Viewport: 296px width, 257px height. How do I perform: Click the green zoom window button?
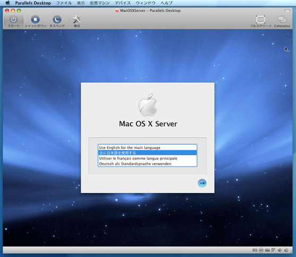tap(19, 11)
